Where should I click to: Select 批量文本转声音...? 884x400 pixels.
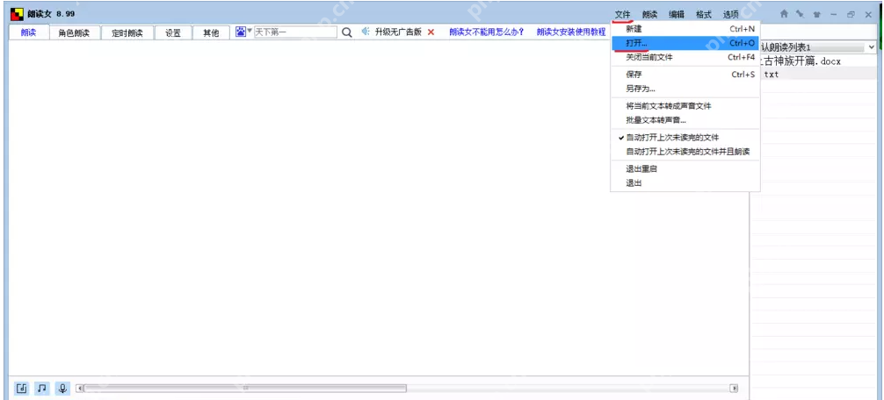point(685,120)
